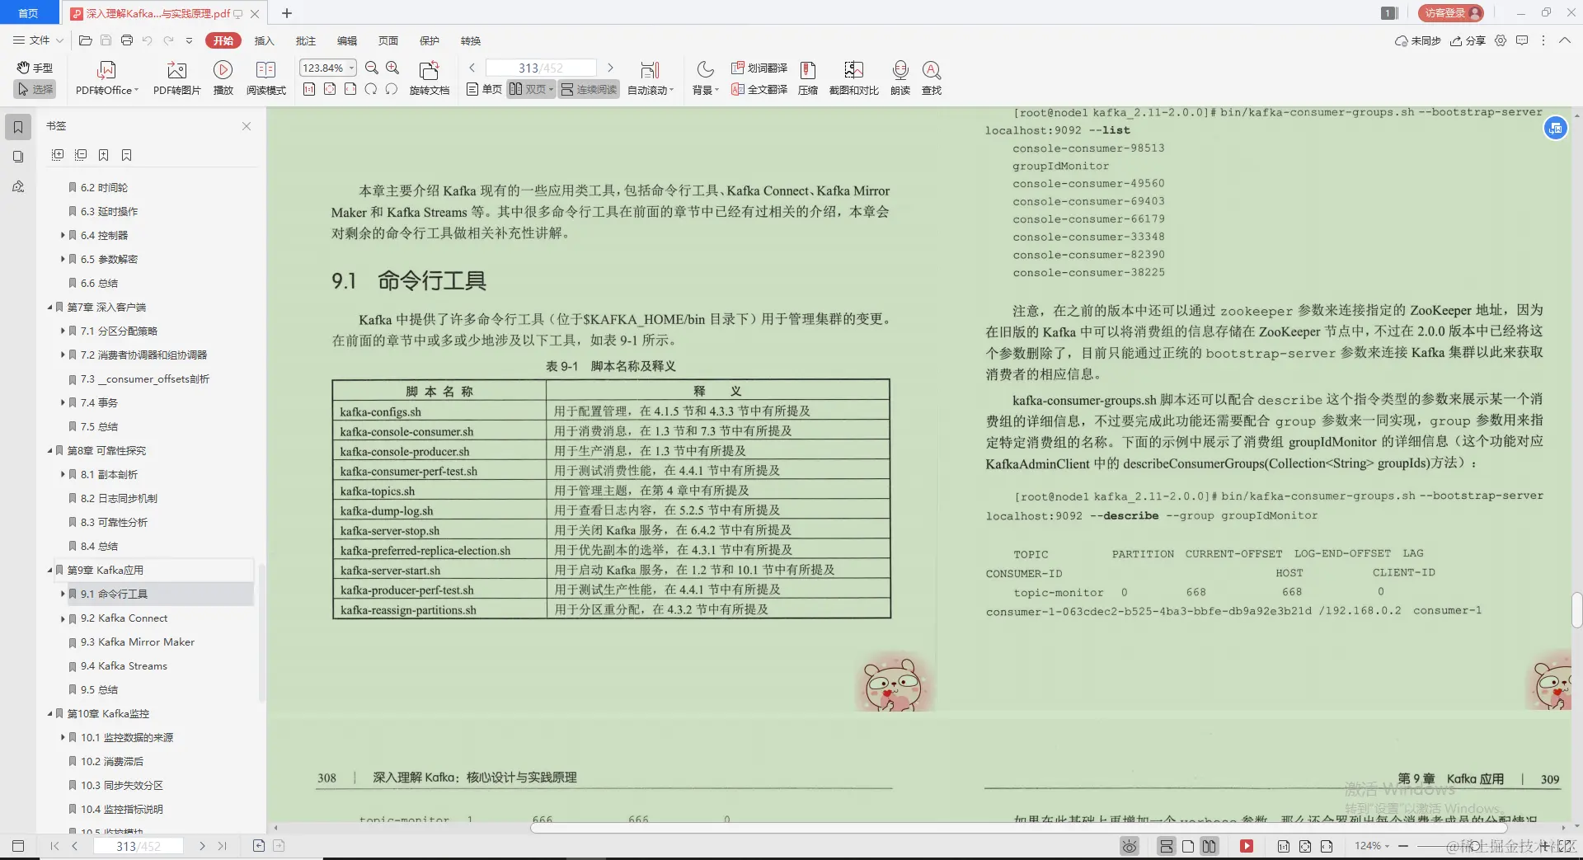Switch to the 首页 browser tab
Image resolution: width=1583 pixels, height=860 pixels.
click(x=29, y=13)
